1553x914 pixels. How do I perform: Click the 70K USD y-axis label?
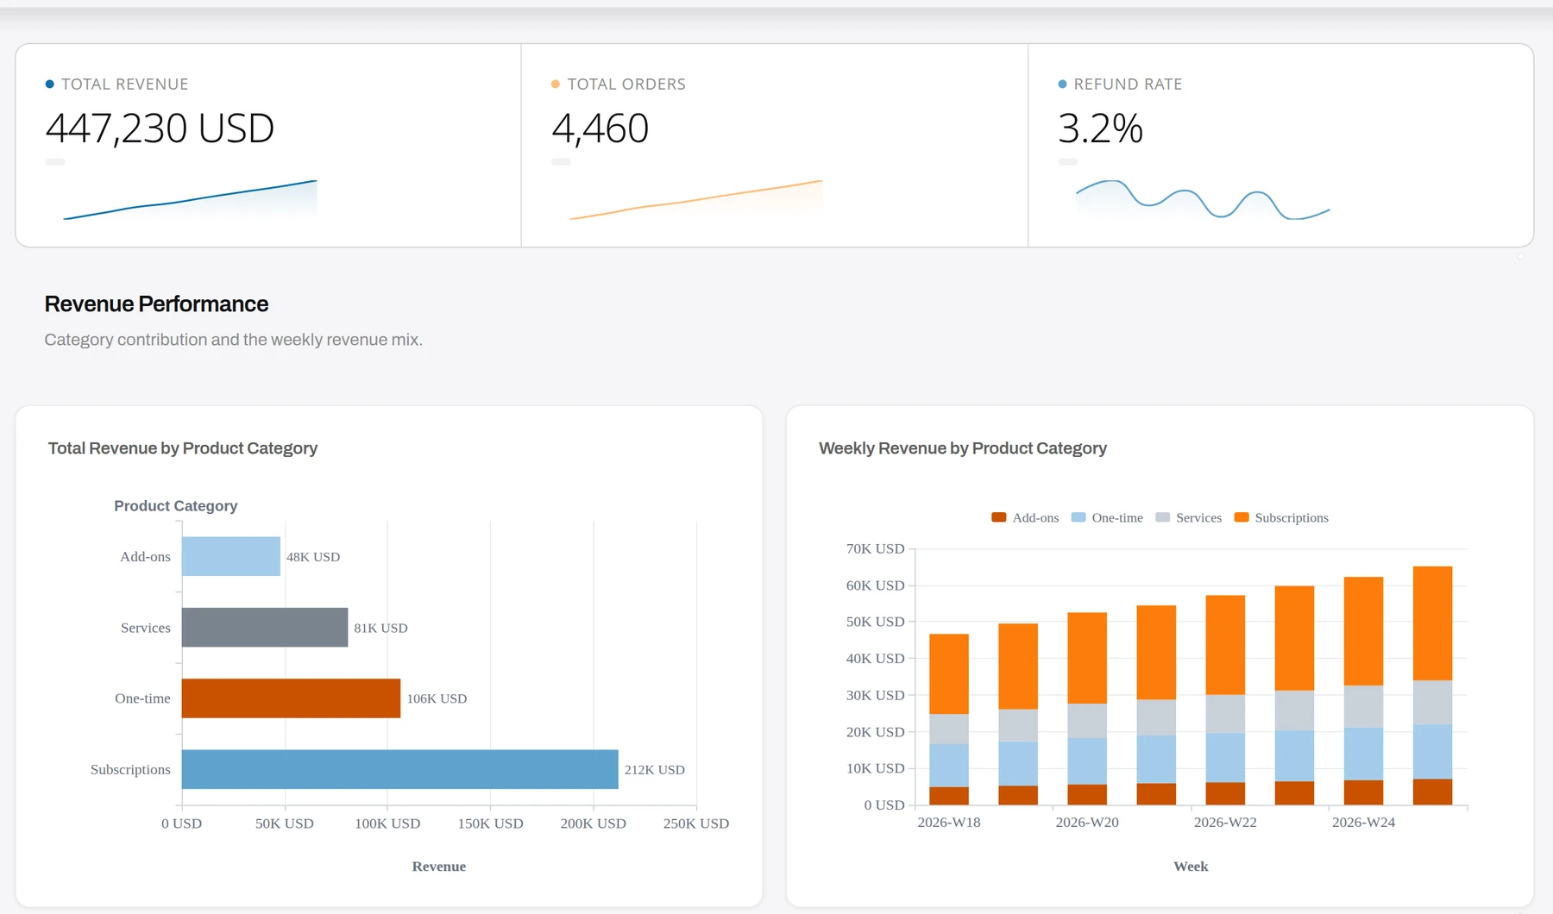coord(876,548)
